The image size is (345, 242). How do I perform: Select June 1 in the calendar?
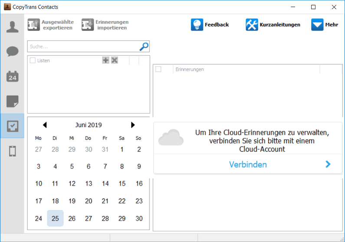click(x=122, y=149)
